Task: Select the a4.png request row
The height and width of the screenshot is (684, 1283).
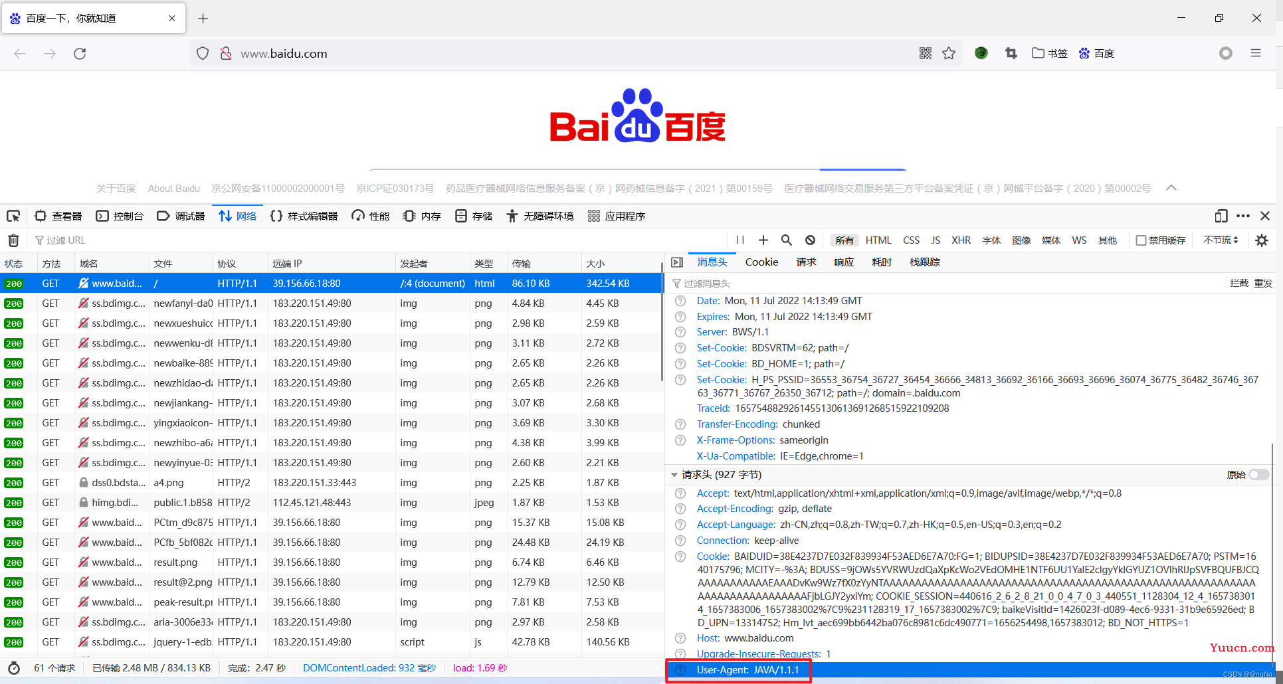Action: pos(332,483)
